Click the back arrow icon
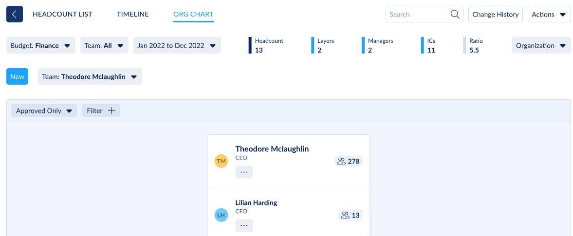The width and height of the screenshot is (573, 236). (x=15, y=14)
